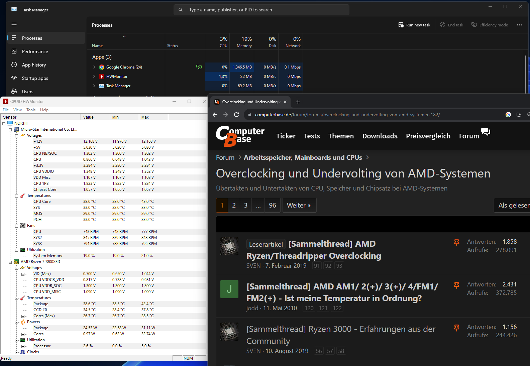This screenshot has width=530, height=366.
Task: Expand the Google Chrome (24) process group
Action: click(94, 67)
